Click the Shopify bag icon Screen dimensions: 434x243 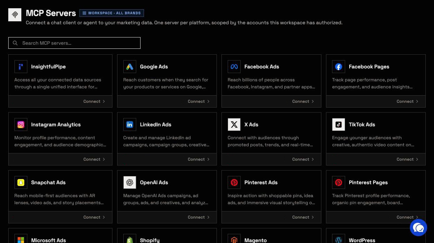[130, 240]
